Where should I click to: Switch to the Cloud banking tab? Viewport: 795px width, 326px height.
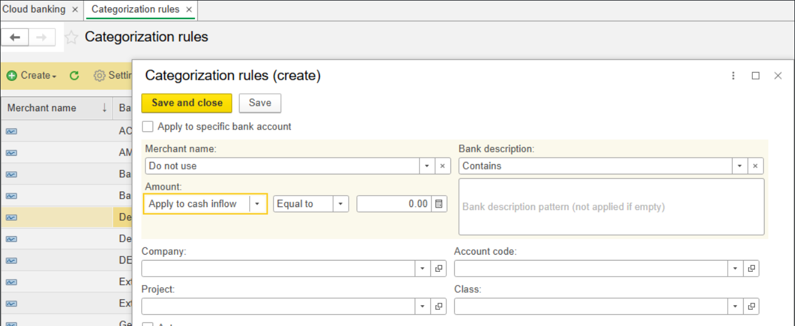click(x=34, y=10)
